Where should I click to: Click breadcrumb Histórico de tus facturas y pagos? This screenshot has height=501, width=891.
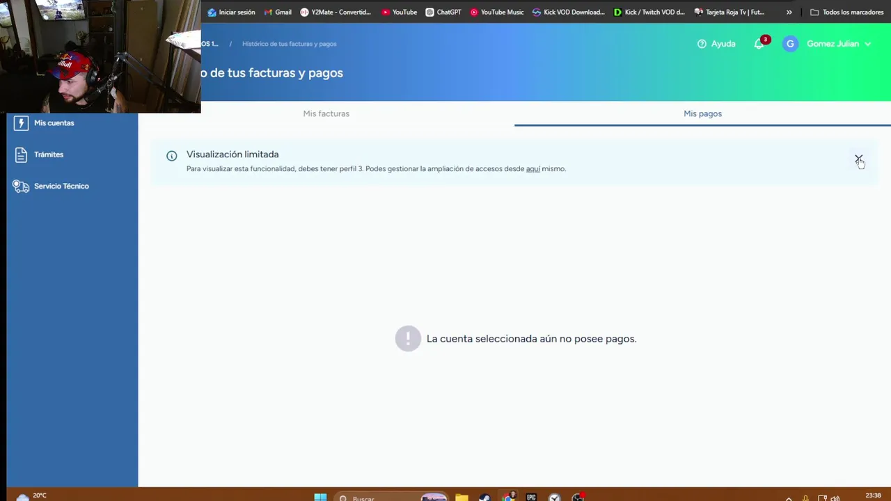tap(289, 44)
